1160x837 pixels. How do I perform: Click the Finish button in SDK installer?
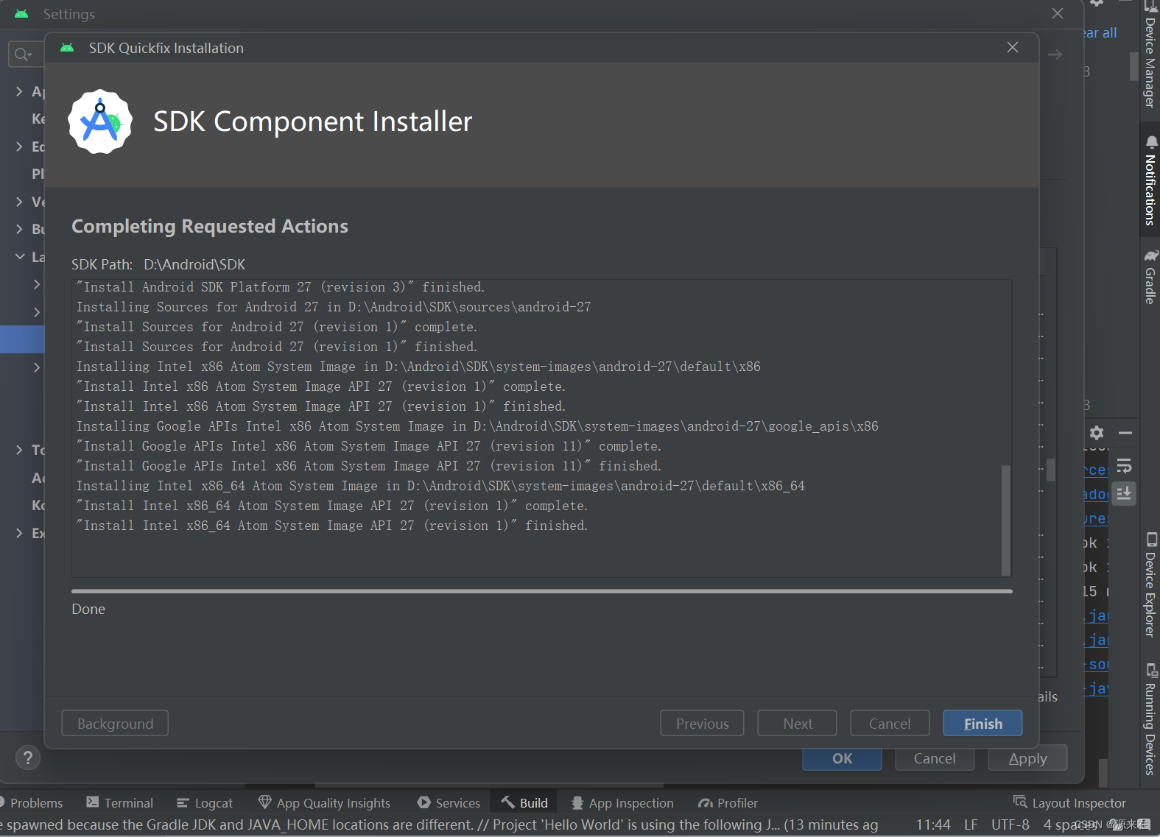coord(983,724)
